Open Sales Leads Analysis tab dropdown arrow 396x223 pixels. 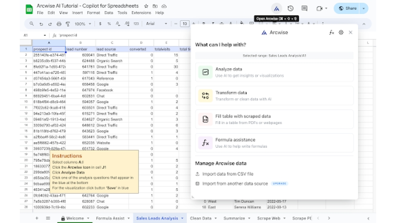182,218
